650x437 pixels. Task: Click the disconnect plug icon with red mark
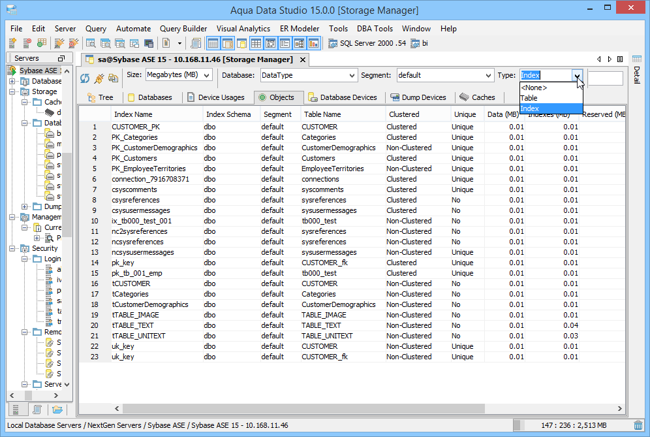[73, 43]
